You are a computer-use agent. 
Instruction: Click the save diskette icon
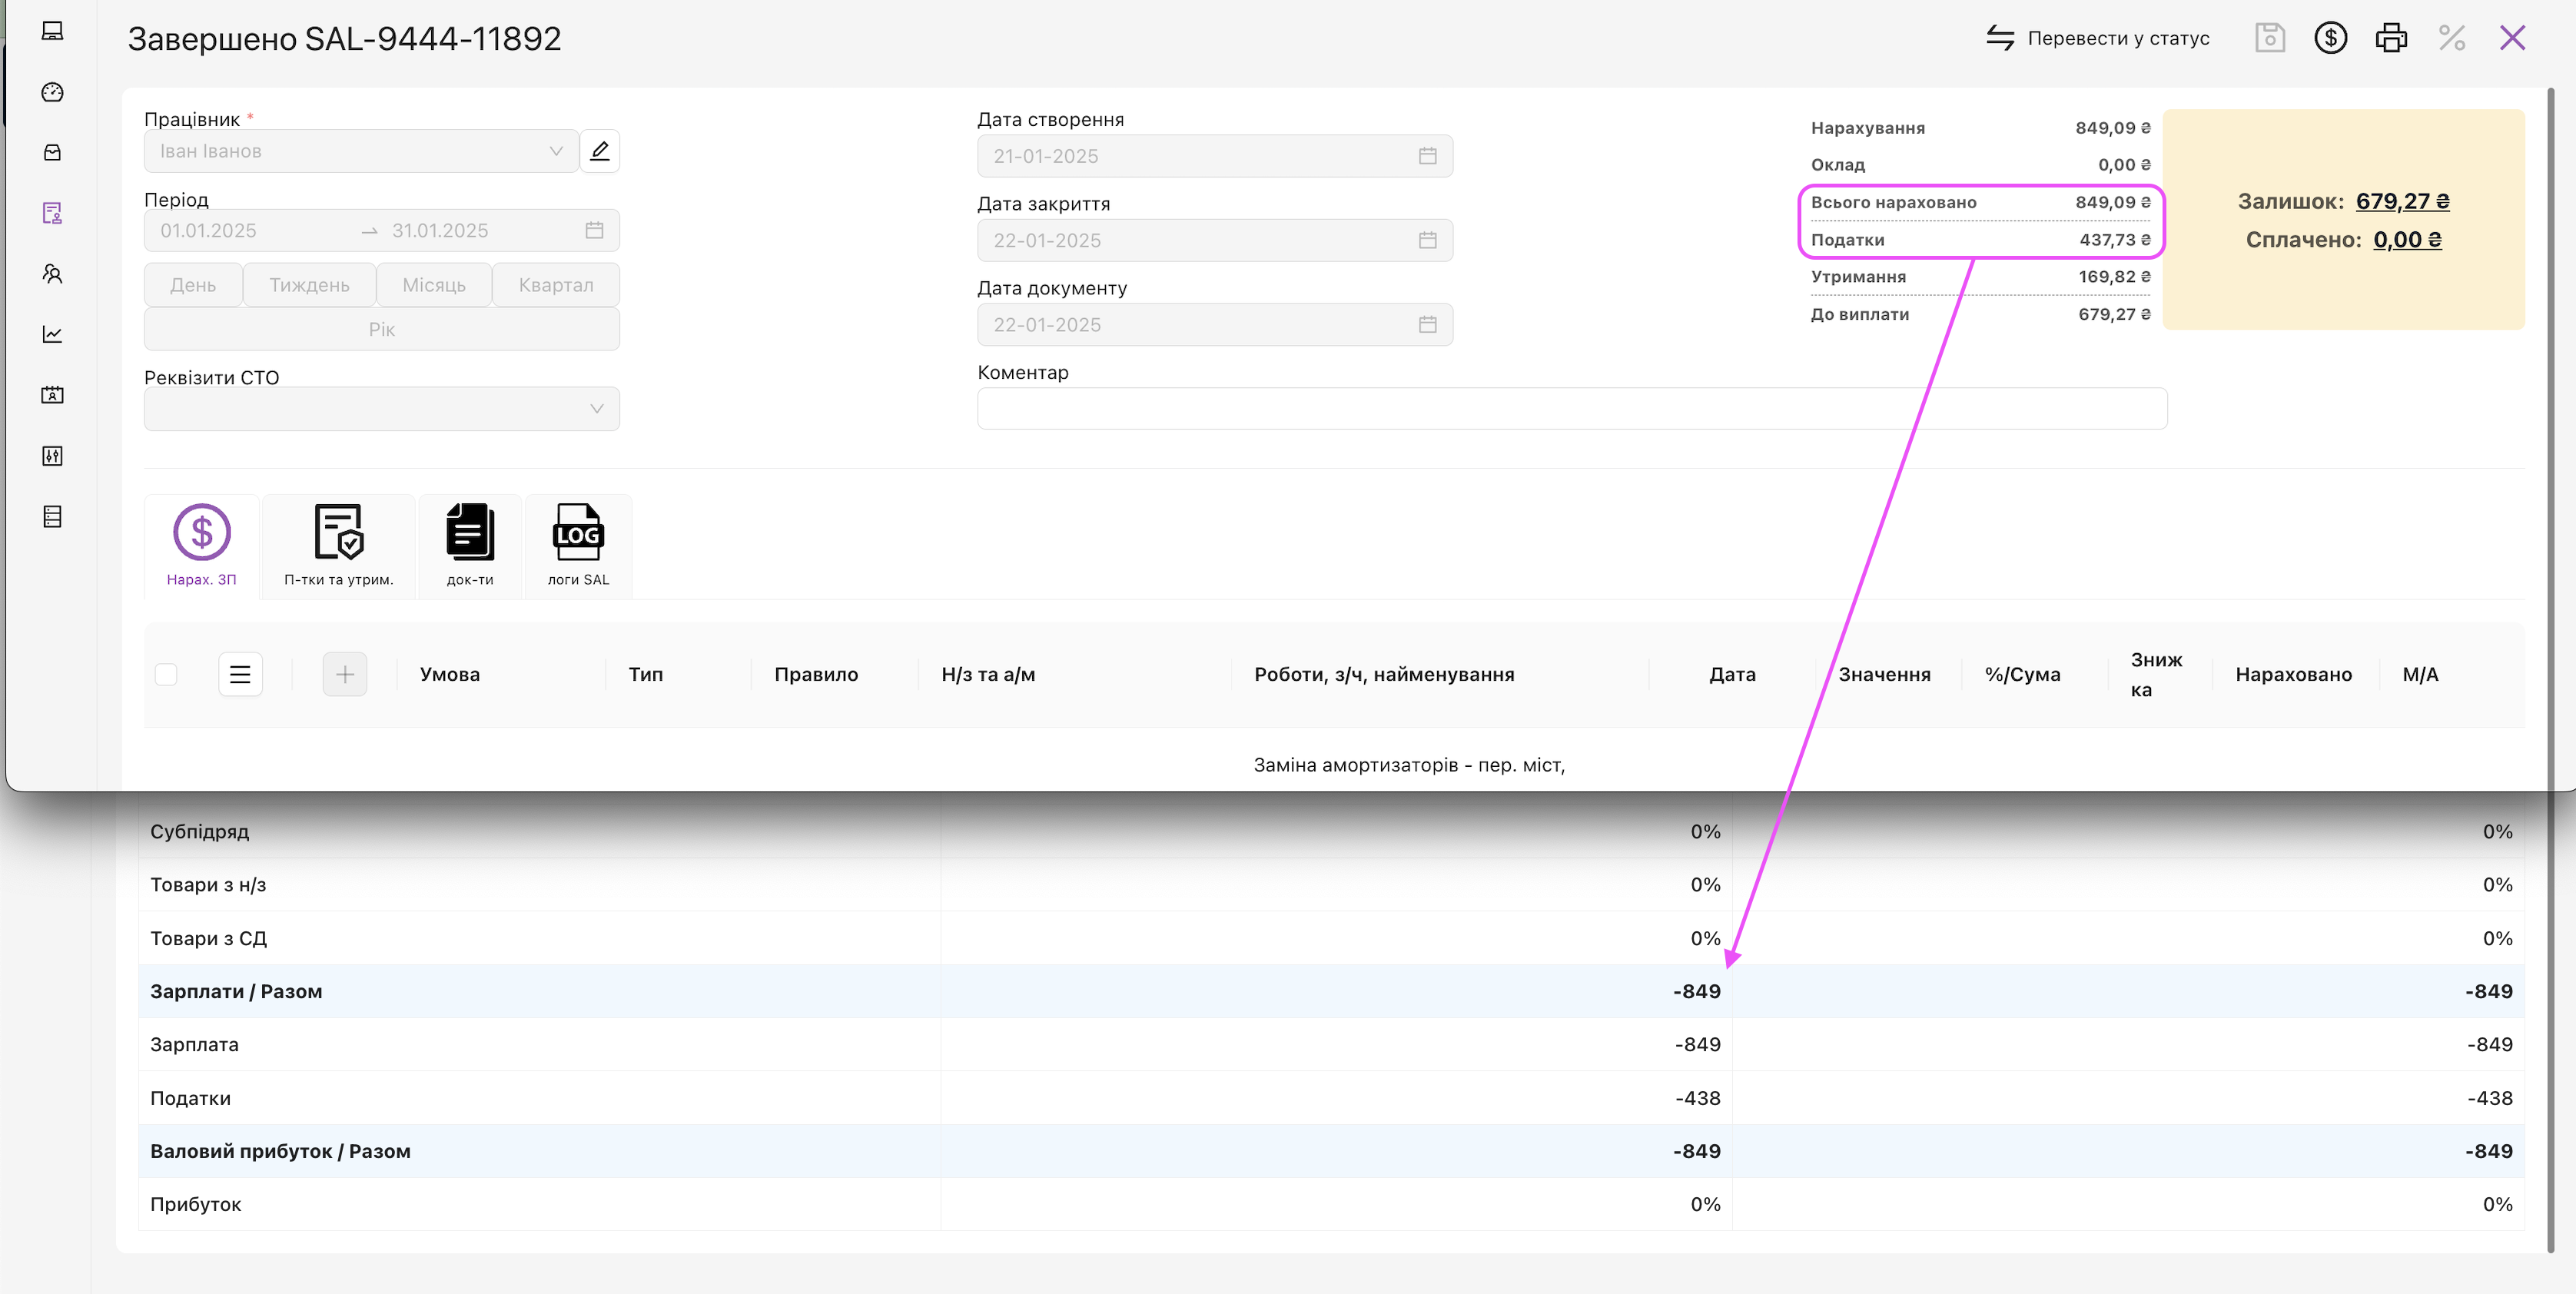pyautogui.click(x=2270, y=38)
